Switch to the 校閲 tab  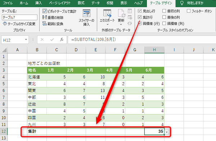tap(110, 3)
